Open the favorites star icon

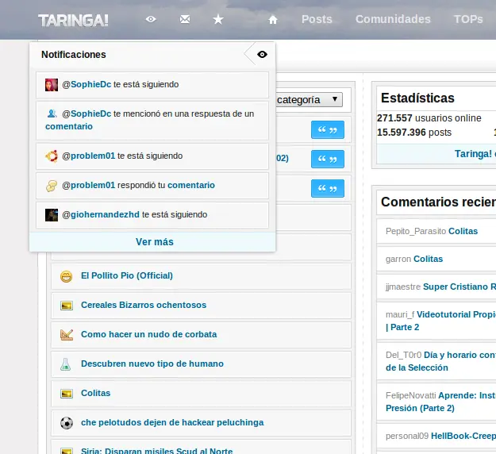[x=218, y=19]
